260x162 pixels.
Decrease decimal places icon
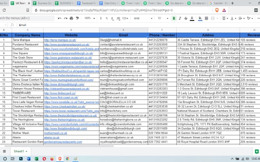(x=112, y=18)
